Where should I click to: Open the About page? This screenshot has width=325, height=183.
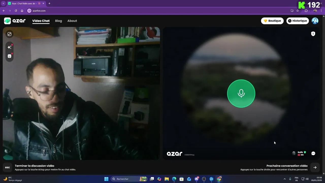72,21
